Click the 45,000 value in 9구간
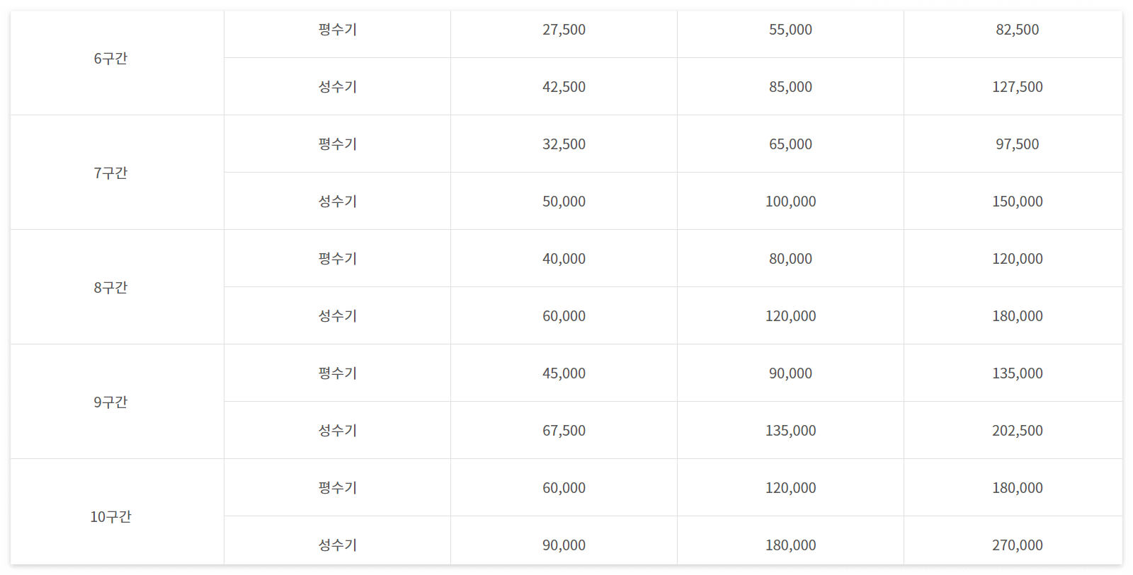The height and width of the screenshot is (575, 1133). click(564, 373)
